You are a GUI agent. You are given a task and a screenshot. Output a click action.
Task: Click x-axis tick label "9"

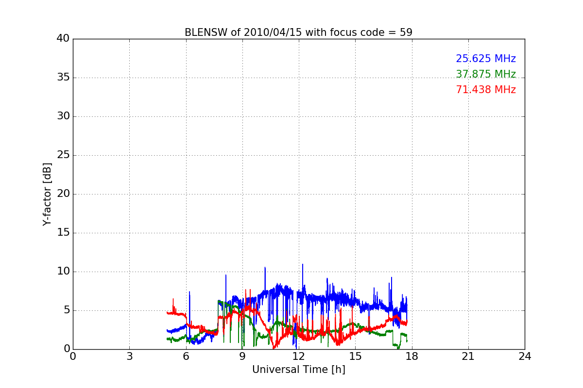click(x=242, y=356)
